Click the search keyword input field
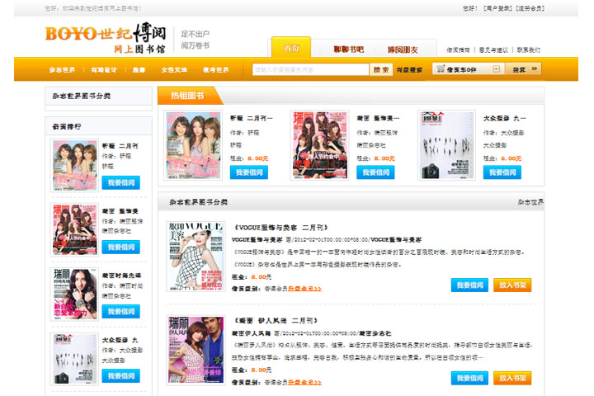Viewport: 594px width, 396px height. (x=310, y=69)
